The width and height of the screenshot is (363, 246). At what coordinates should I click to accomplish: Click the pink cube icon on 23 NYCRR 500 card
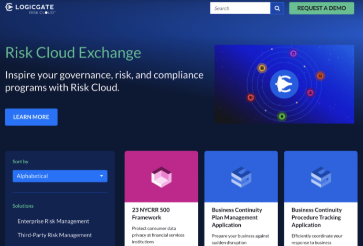click(x=162, y=177)
